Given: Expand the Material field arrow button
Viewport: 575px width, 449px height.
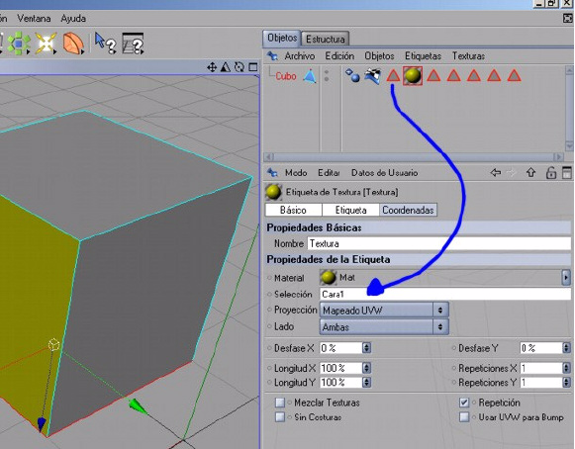Looking at the screenshot, I should pos(566,278).
